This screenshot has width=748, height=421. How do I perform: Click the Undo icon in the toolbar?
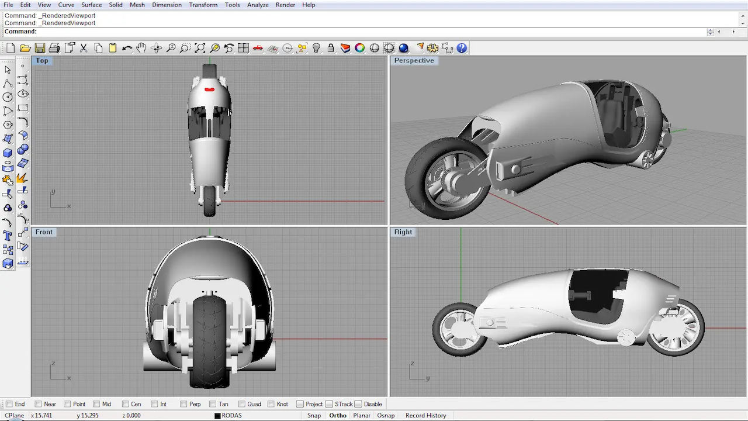pyautogui.click(x=127, y=48)
